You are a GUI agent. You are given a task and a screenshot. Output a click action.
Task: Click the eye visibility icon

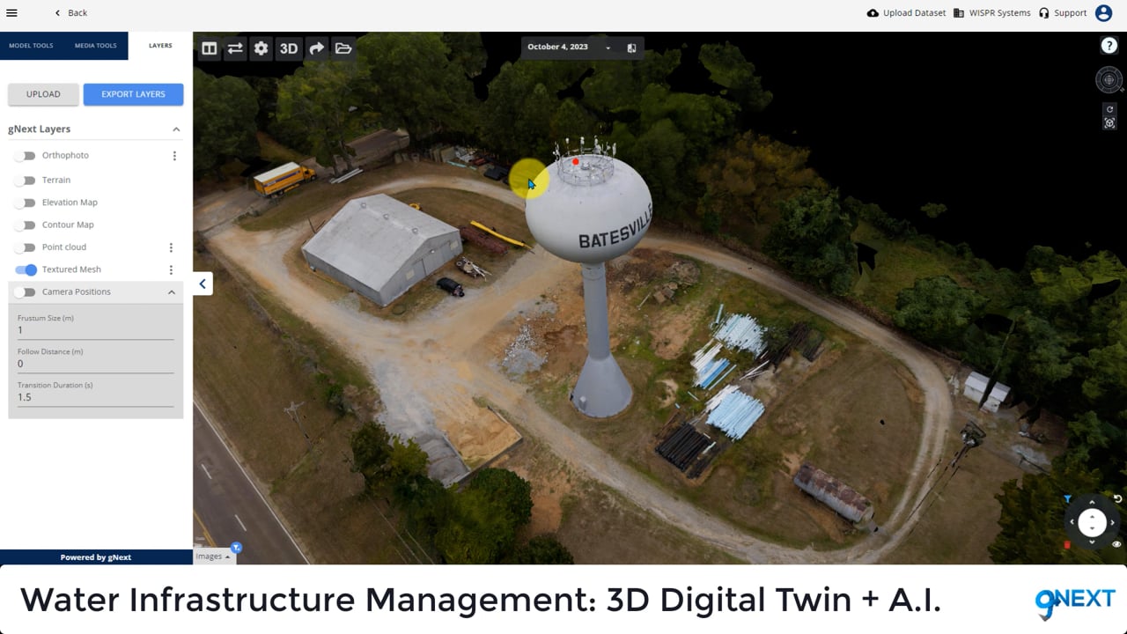(x=1116, y=545)
